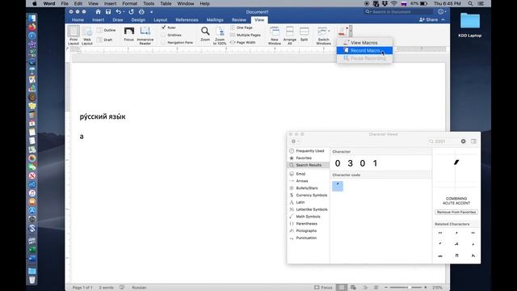Click the Macros icon in the ribbon
The image size is (517, 291).
343,32
